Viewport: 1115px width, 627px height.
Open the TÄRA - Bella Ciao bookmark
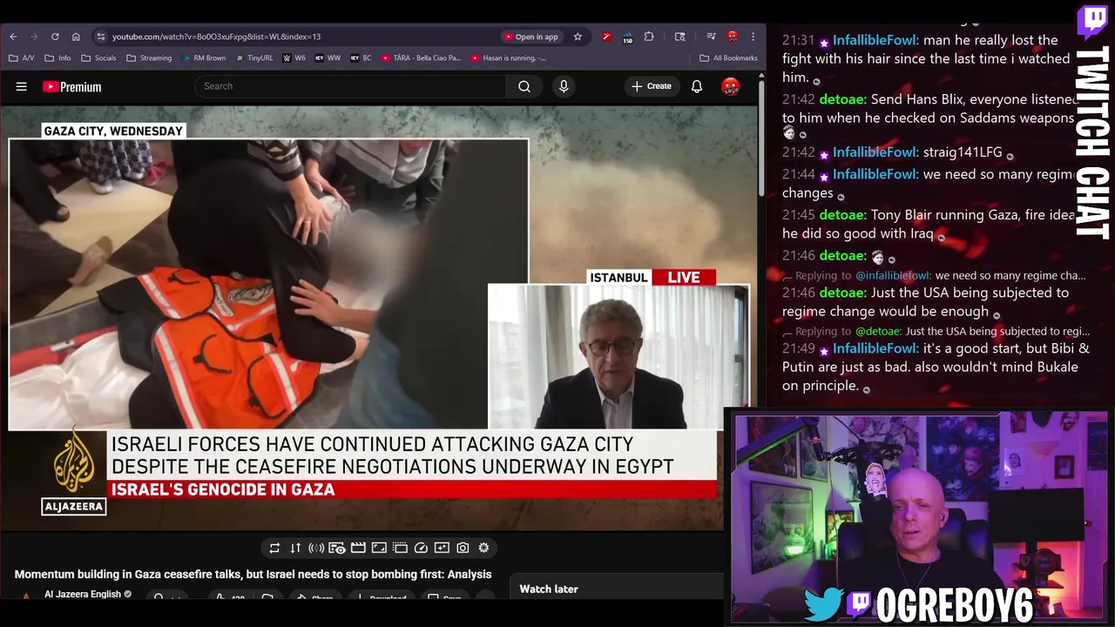tap(421, 58)
